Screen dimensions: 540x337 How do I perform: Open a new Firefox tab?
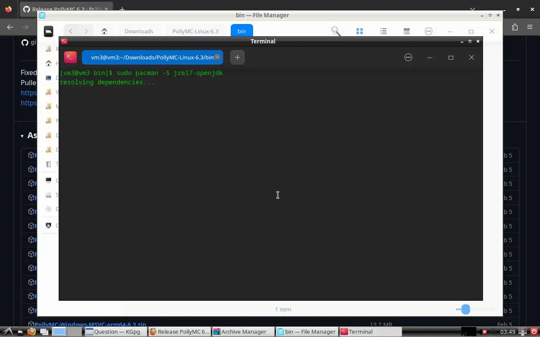tap(122, 9)
